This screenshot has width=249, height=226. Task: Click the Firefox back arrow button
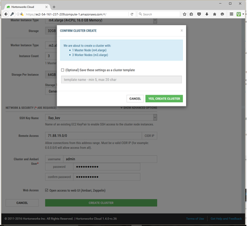pos(6,14)
